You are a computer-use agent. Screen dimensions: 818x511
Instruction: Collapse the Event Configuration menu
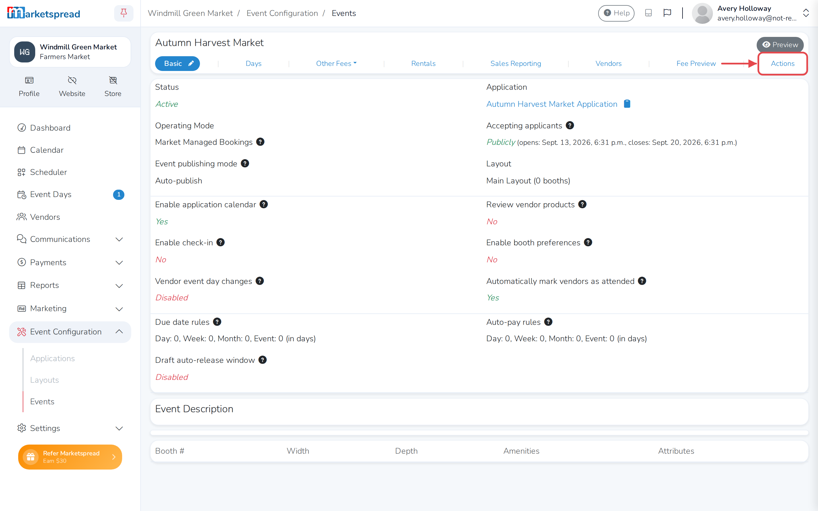point(70,332)
